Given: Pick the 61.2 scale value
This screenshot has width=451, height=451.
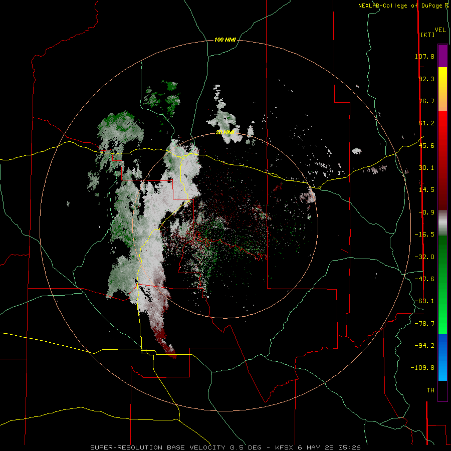Looking at the screenshot, I should click(x=426, y=123).
